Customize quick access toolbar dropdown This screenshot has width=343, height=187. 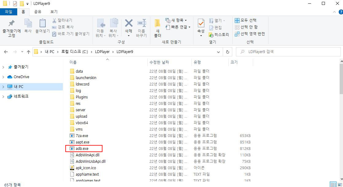(x=27, y=4)
